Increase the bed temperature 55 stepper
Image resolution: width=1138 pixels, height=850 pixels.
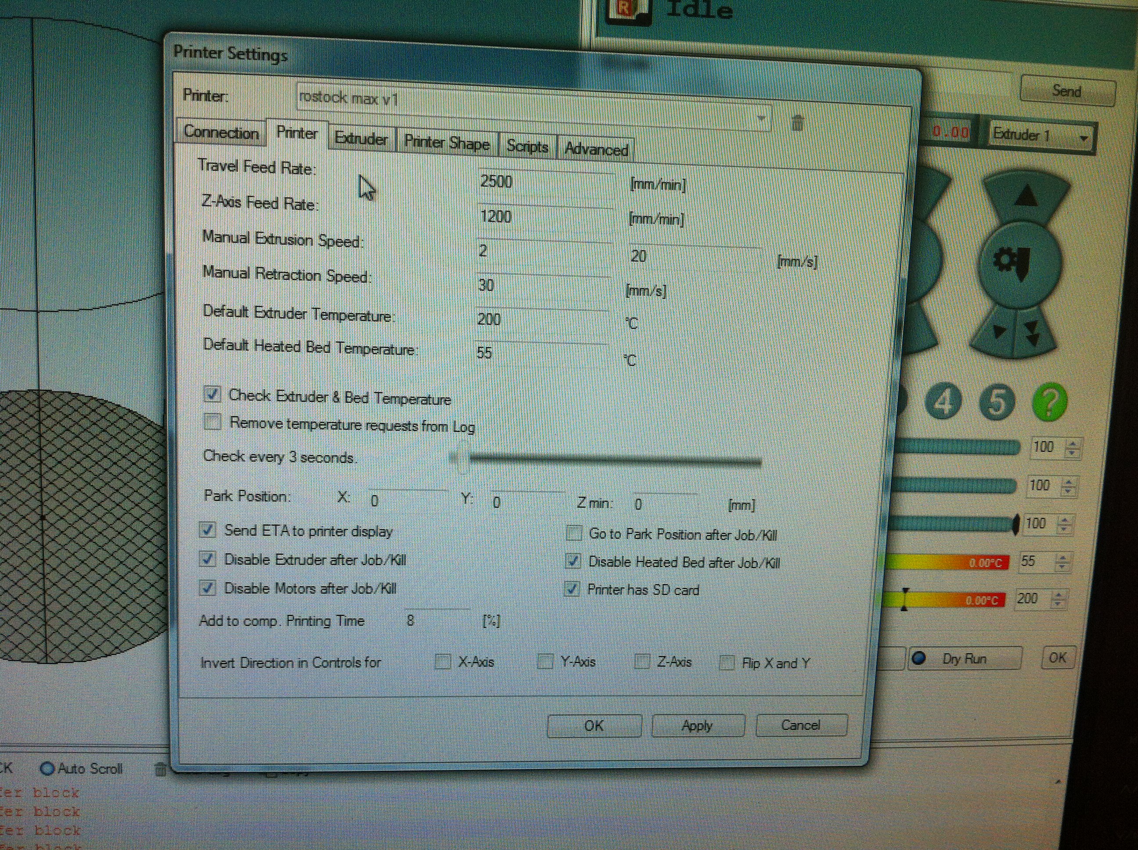tap(1063, 558)
